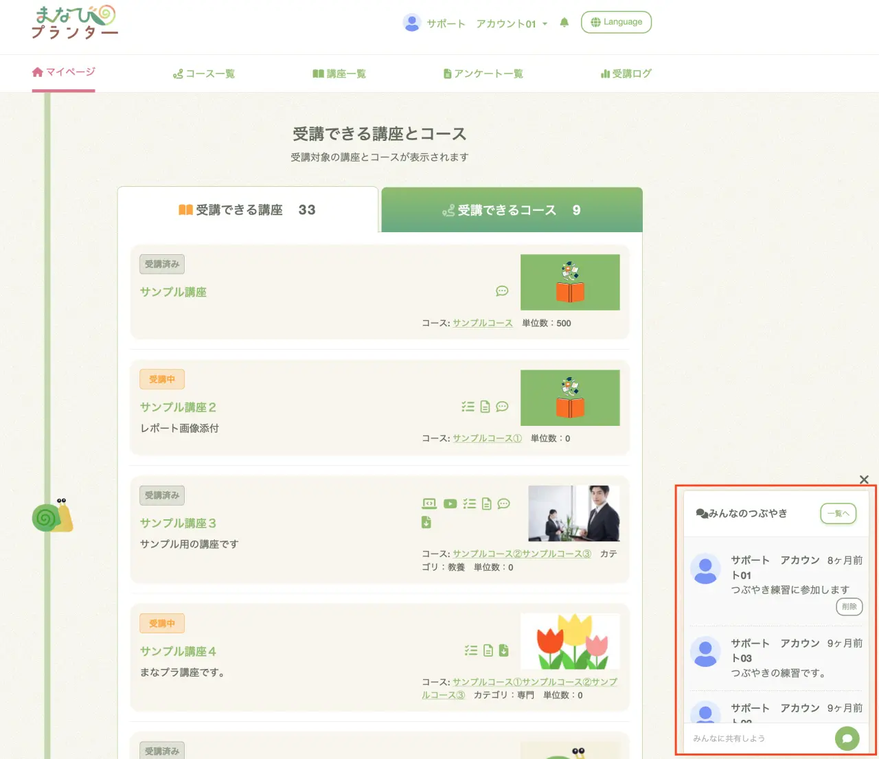
Task: Open the コース一覧 menu item
Action: pyautogui.click(x=204, y=73)
